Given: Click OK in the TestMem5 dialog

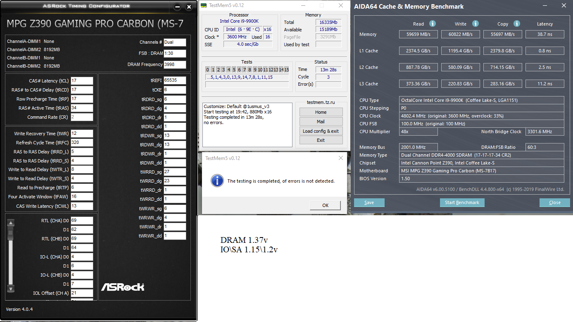Looking at the screenshot, I should point(325,205).
